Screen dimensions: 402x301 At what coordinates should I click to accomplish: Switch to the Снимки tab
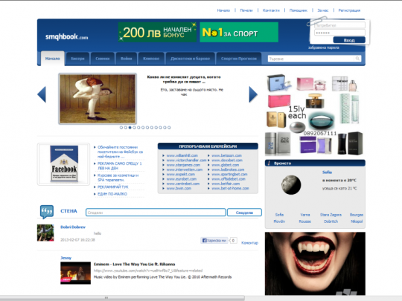click(x=103, y=59)
